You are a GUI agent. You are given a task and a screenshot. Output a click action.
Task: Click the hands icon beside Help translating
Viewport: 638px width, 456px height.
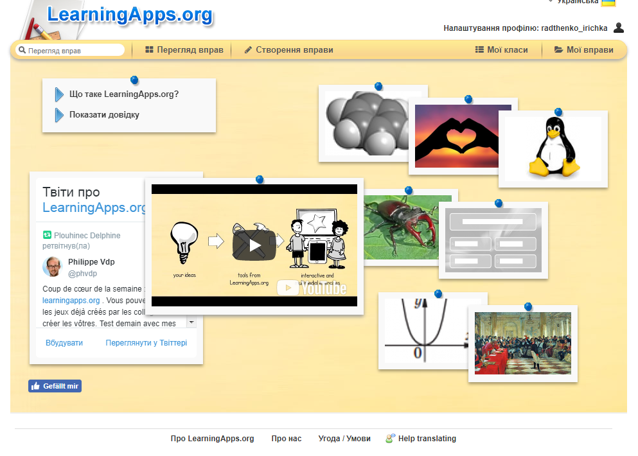pyautogui.click(x=388, y=438)
